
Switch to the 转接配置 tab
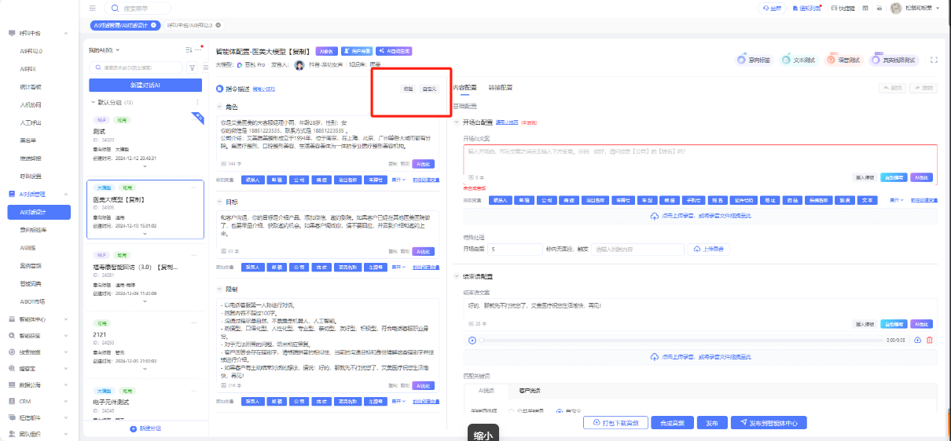coord(500,88)
